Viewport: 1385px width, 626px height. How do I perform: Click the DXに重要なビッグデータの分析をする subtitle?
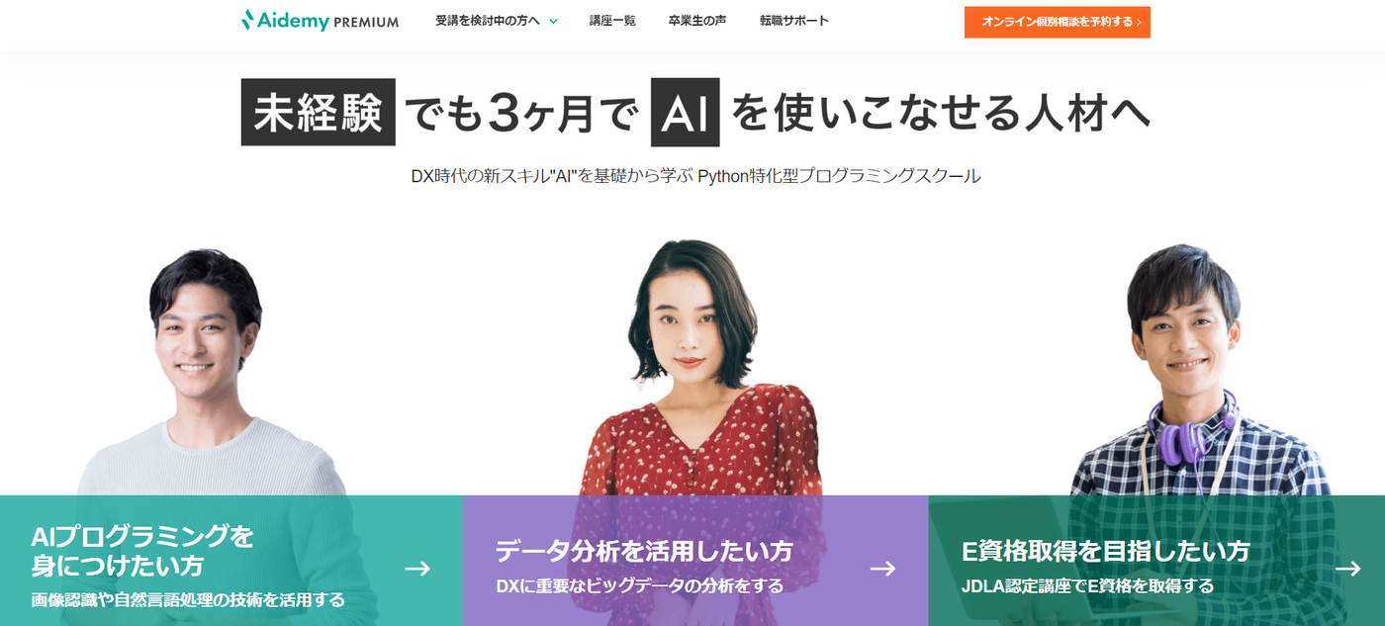click(640, 586)
